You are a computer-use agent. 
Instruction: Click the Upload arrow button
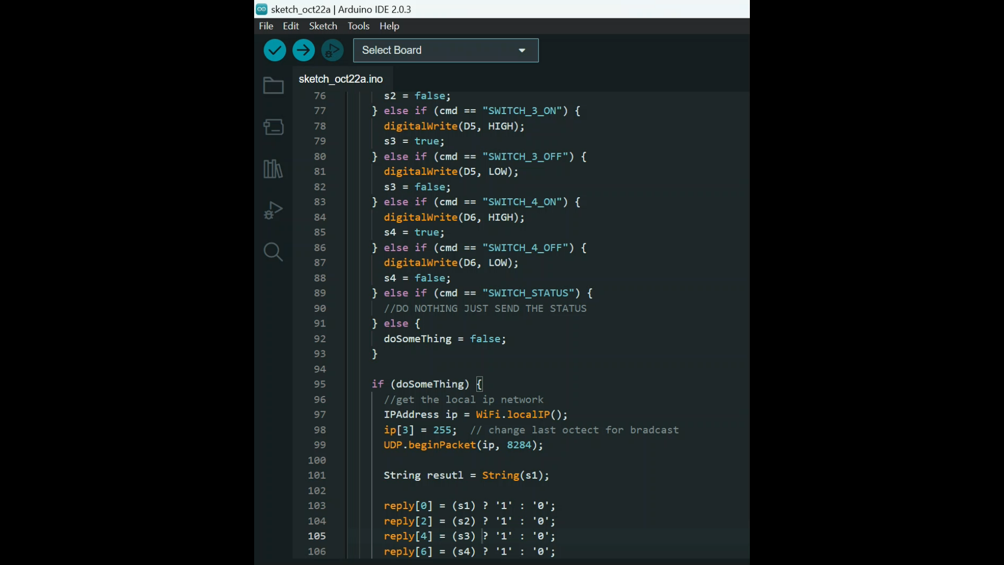(x=303, y=50)
